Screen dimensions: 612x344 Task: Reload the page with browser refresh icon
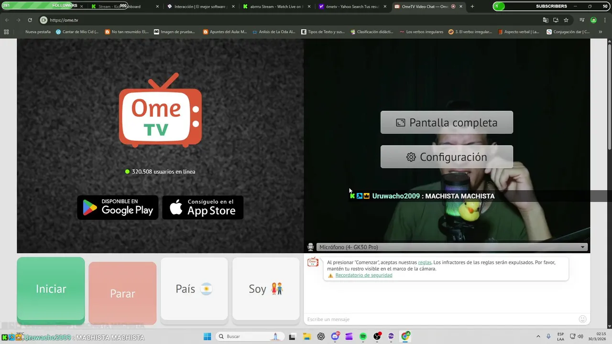tap(30, 20)
